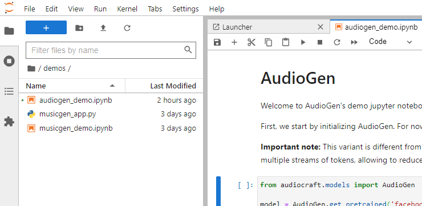This screenshot has width=422, height=206.
Task: Toggle the Name column sort arrow
Action: (x=112, y=86)
